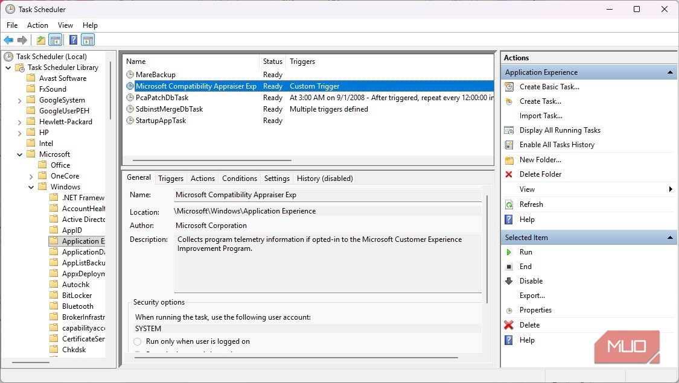Click the New Folder icon

pos(509,160)
